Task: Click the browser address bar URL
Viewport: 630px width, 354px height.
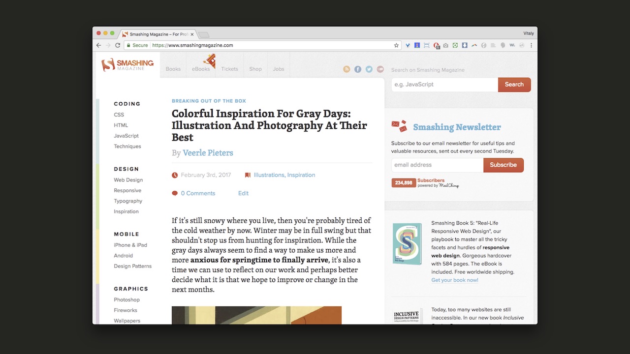Action: point(192,45)
